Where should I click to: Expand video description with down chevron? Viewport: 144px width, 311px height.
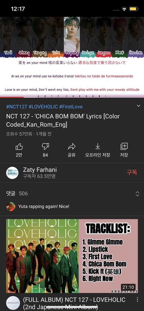pos(139,106)
